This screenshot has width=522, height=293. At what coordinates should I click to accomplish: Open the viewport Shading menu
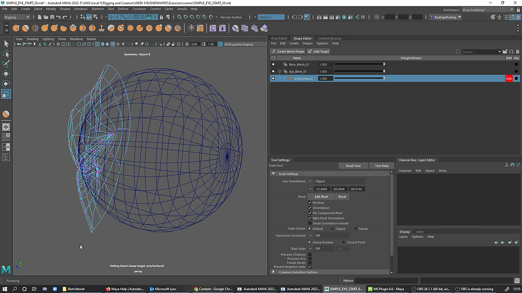(32, 39)
